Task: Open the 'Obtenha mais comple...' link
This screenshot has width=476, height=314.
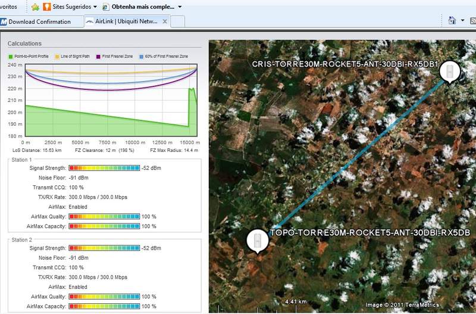Action: (143, 7)
